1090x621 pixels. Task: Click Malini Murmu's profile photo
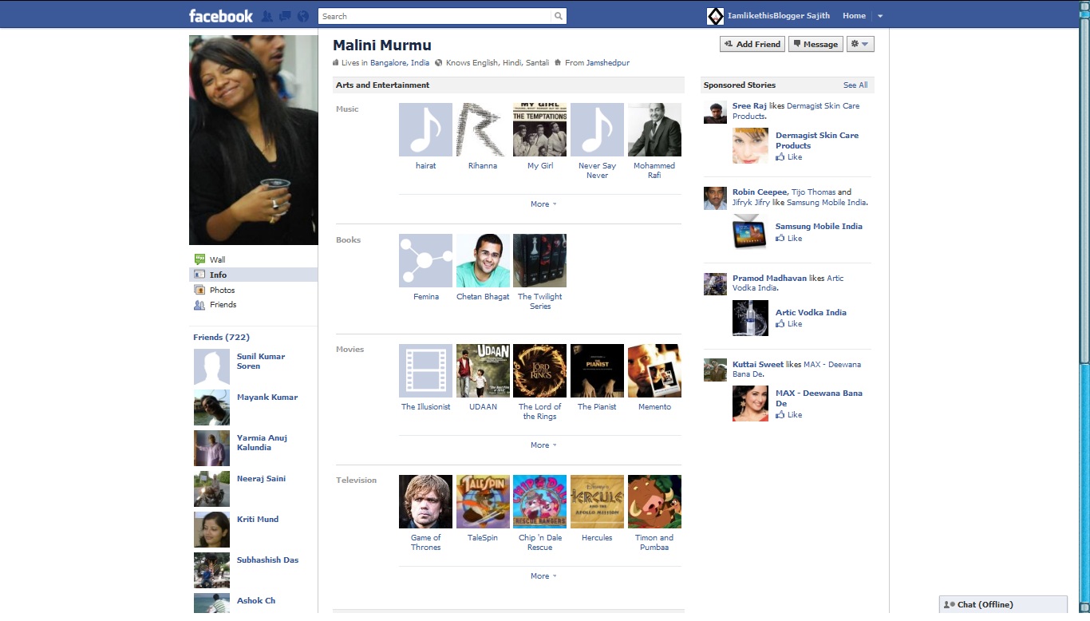[x=253, y=140]
